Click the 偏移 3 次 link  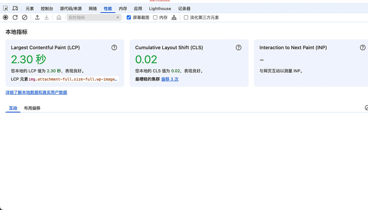point(170,79)
